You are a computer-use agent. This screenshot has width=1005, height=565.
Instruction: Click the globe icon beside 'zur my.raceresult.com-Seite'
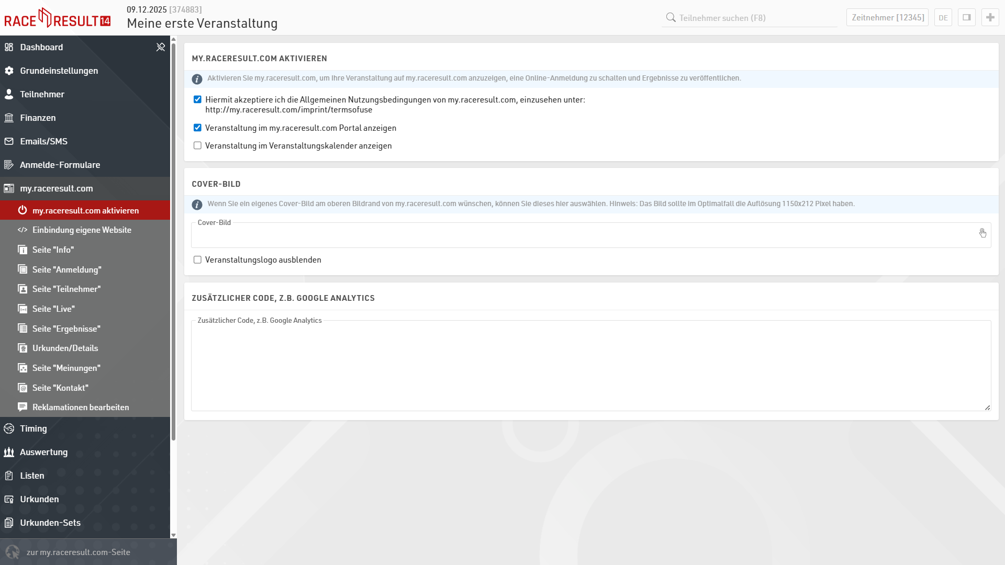click(13, 552)
